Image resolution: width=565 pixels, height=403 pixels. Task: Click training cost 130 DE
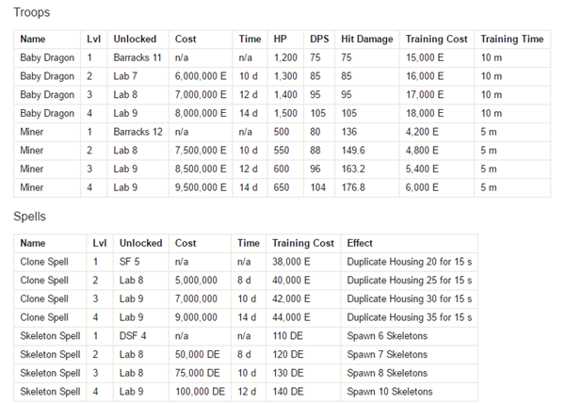click(x=287, y=373)
